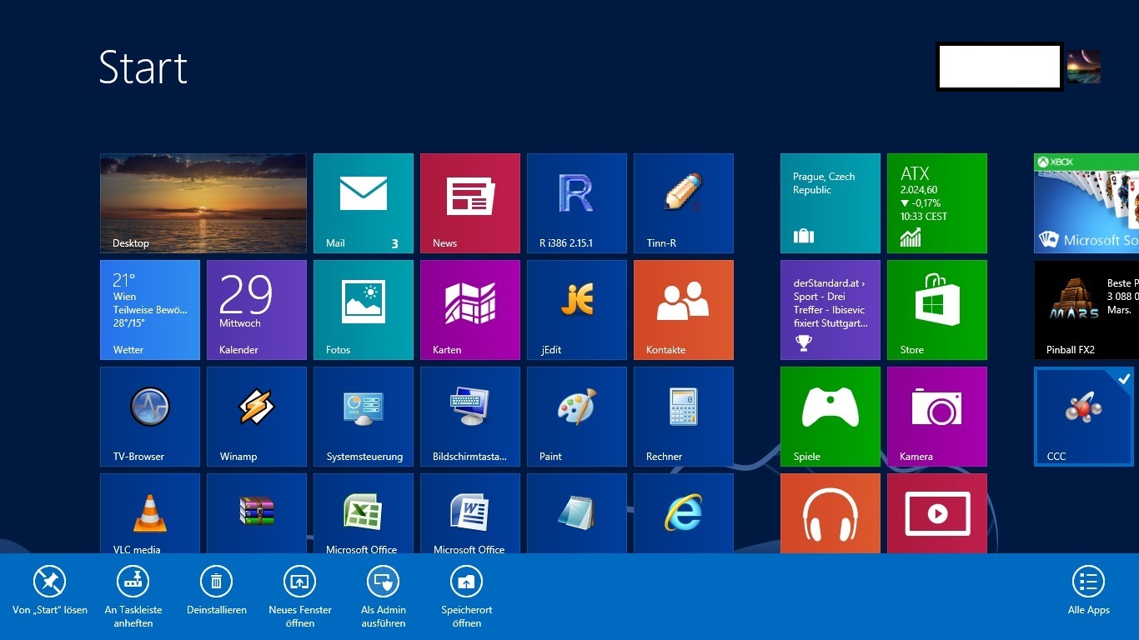Open the Kalender tile
Image resolution: width=1139 pixels, height=640 pixels.
pyautogui.click(x=257, y=310)
